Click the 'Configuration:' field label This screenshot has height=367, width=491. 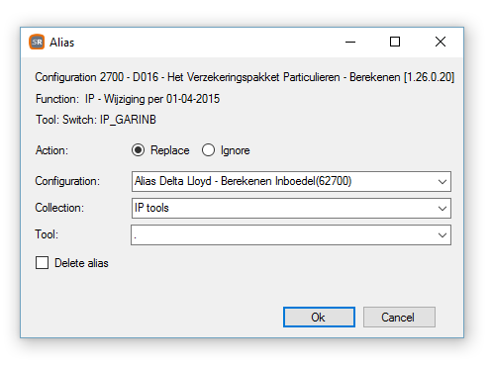(x=67, y=181)
